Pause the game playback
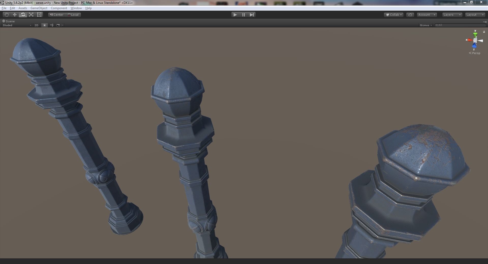This screenshot has width=488, height=264. (x=243, y=15)
